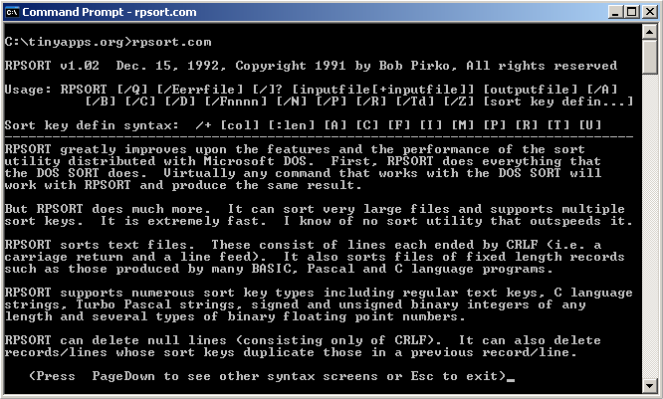Click the [:len] item in sort key syntax
Viewport: 663px width, 399px height.
[x=292, y=125]
